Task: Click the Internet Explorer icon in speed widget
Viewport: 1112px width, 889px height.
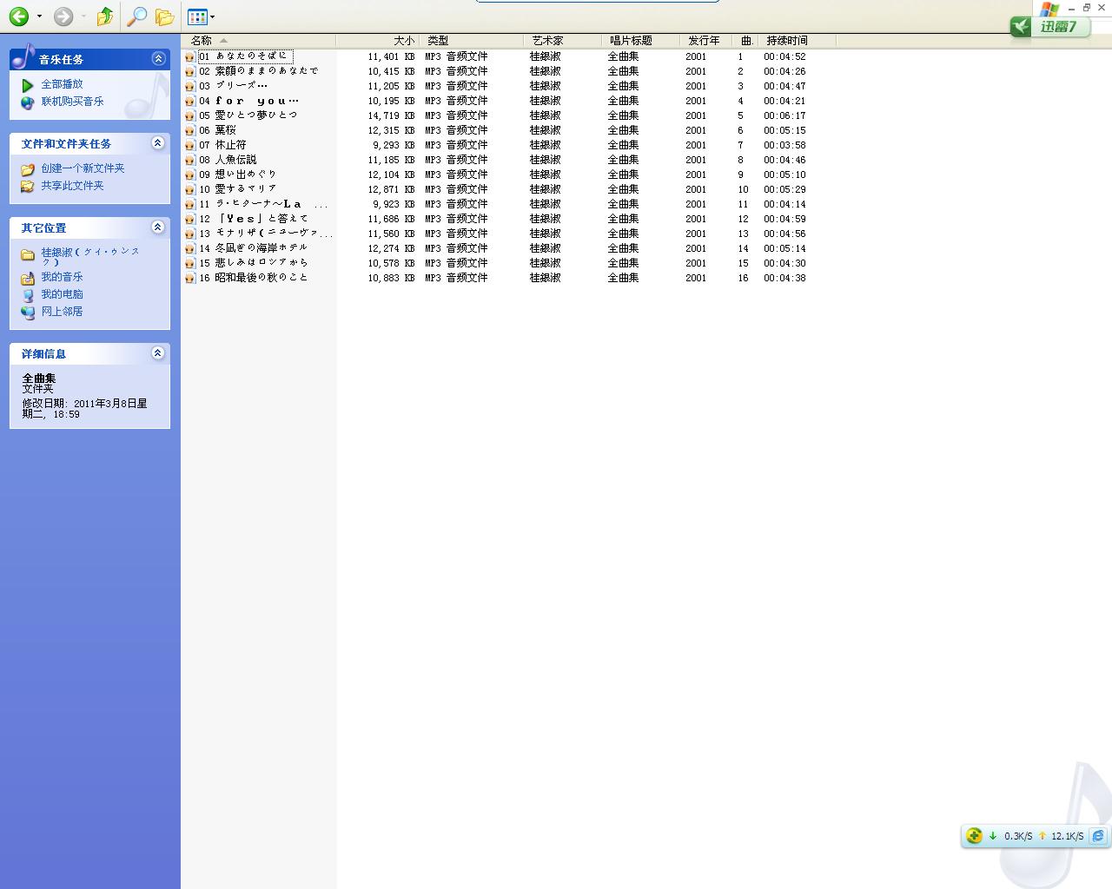Action: [1098, 835]
